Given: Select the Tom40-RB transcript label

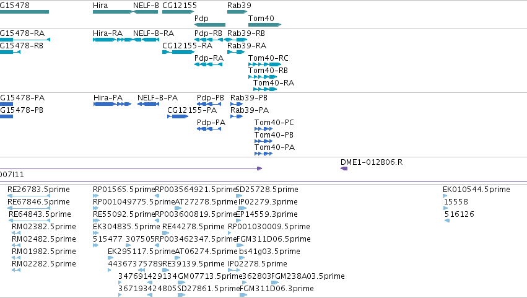Looking at the screenshot, I should tap(268, 71).
